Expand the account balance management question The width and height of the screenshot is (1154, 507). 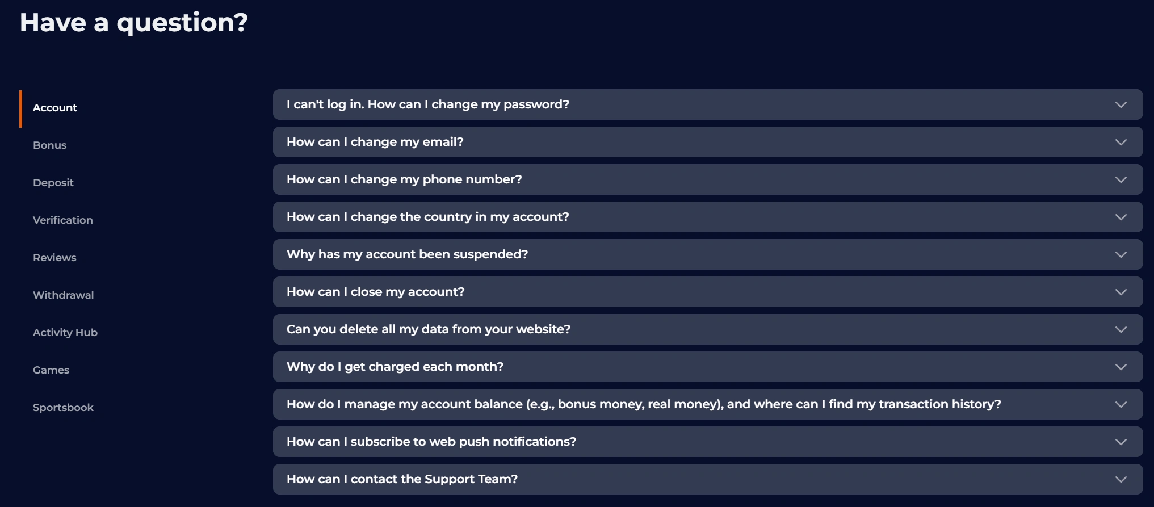[x=708, y=404]
